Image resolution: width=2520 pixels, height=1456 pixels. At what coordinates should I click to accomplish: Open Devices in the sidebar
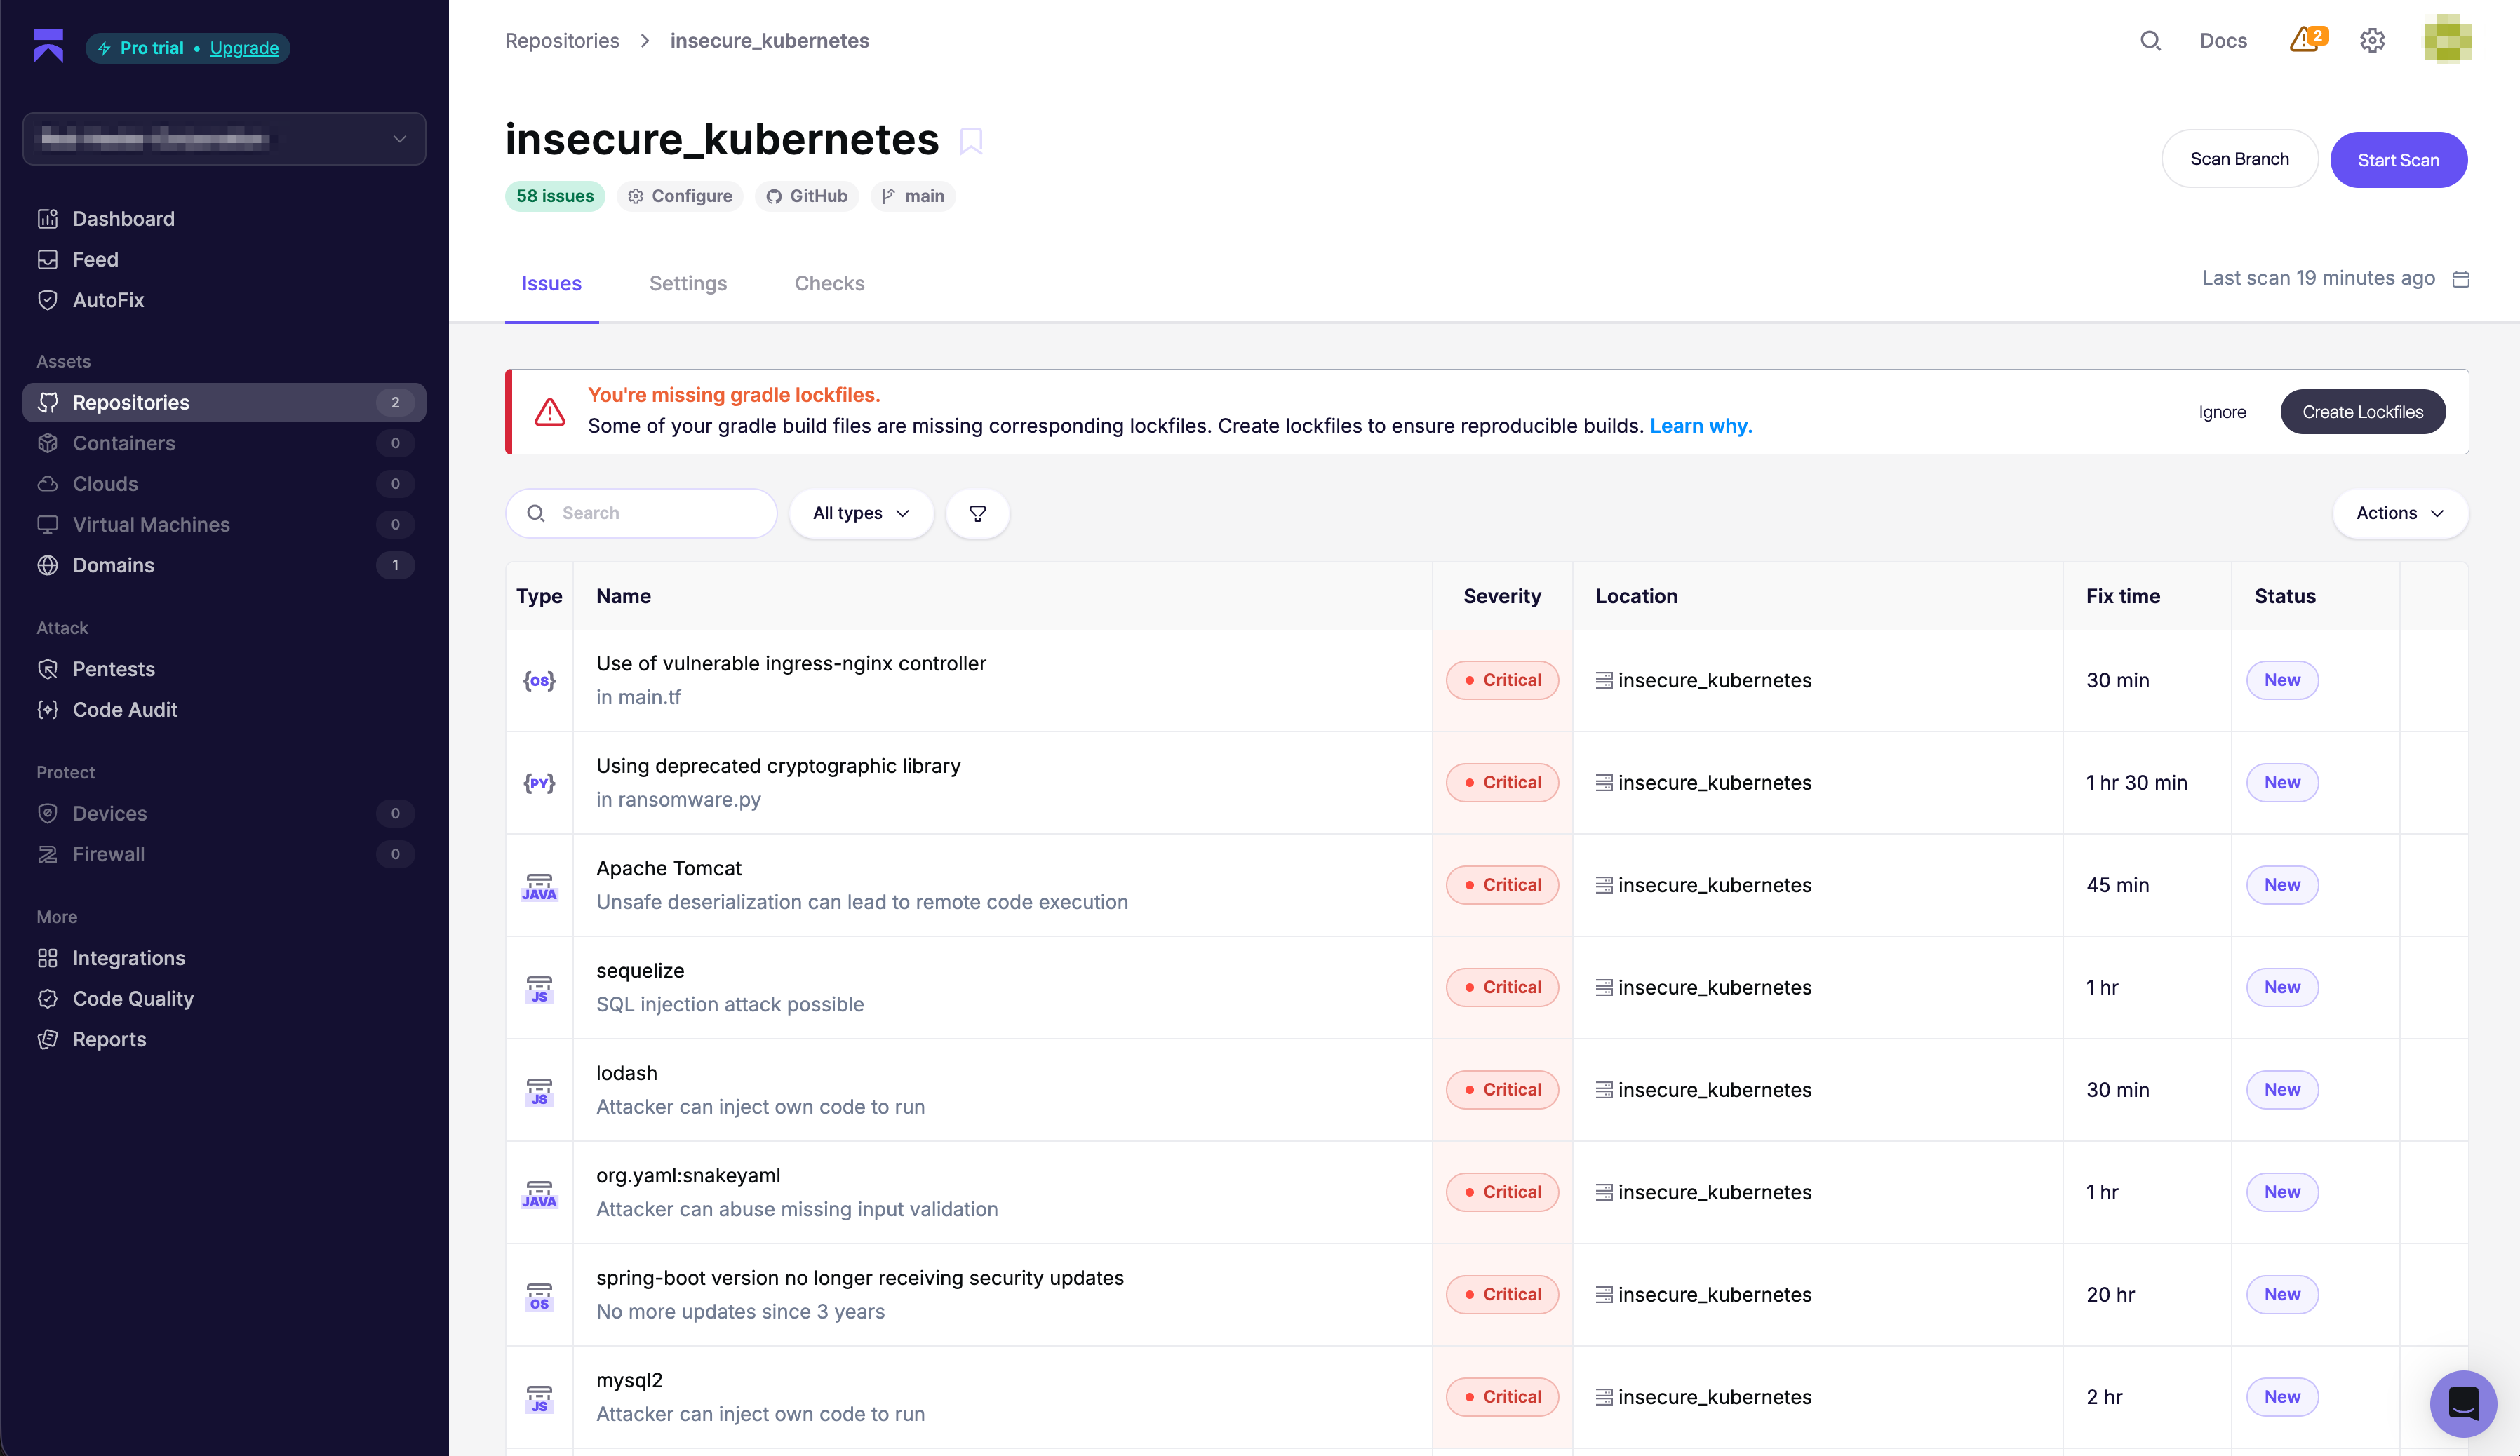(224, 813)
